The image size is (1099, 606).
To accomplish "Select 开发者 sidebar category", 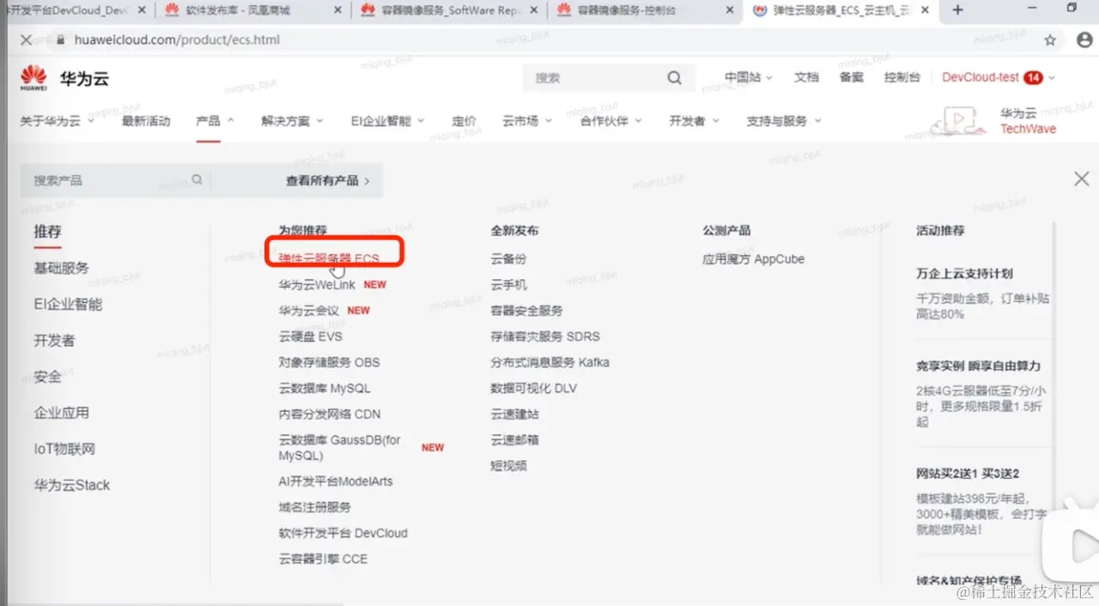I will click(54, 340).
